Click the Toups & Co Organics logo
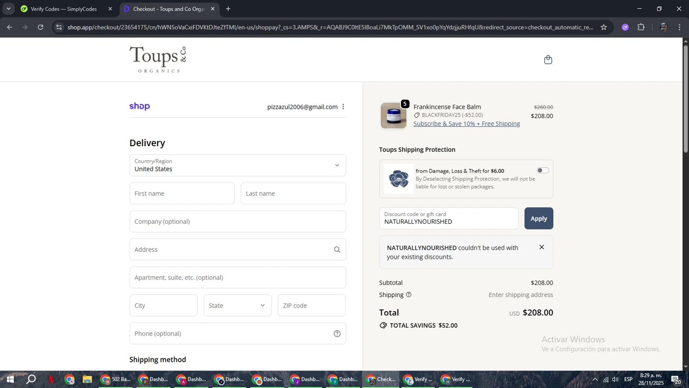The width and height of the screenshot is (689, 388). (158, 59)
